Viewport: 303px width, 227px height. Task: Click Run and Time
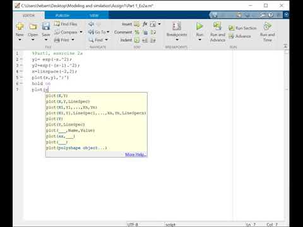coord(268,32)
